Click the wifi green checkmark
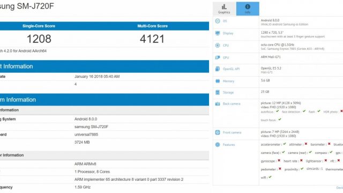This screenshot has width=343, height=193. [270, 177]
